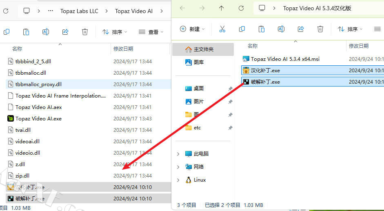Go to Topaz Video AI breadcrumb folder
The width and height of the screenshot is (384, 211).
[x=134, y=11]
